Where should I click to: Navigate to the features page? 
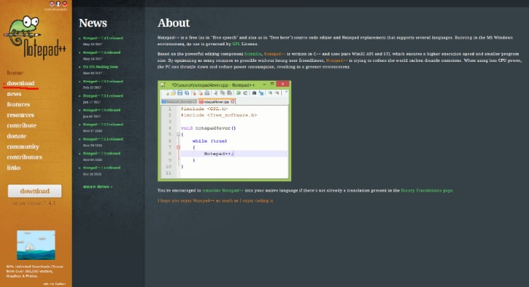19,104
